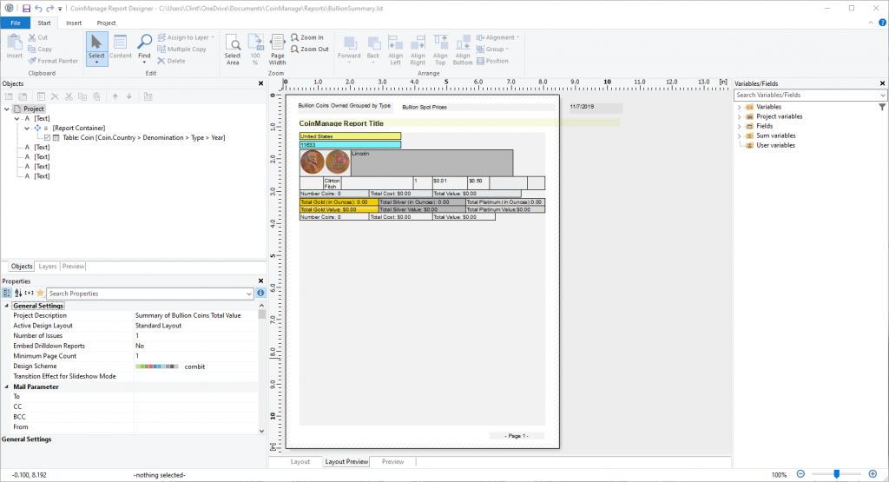
Task: Undo the last action in title bar
Action: coord(38,9)
